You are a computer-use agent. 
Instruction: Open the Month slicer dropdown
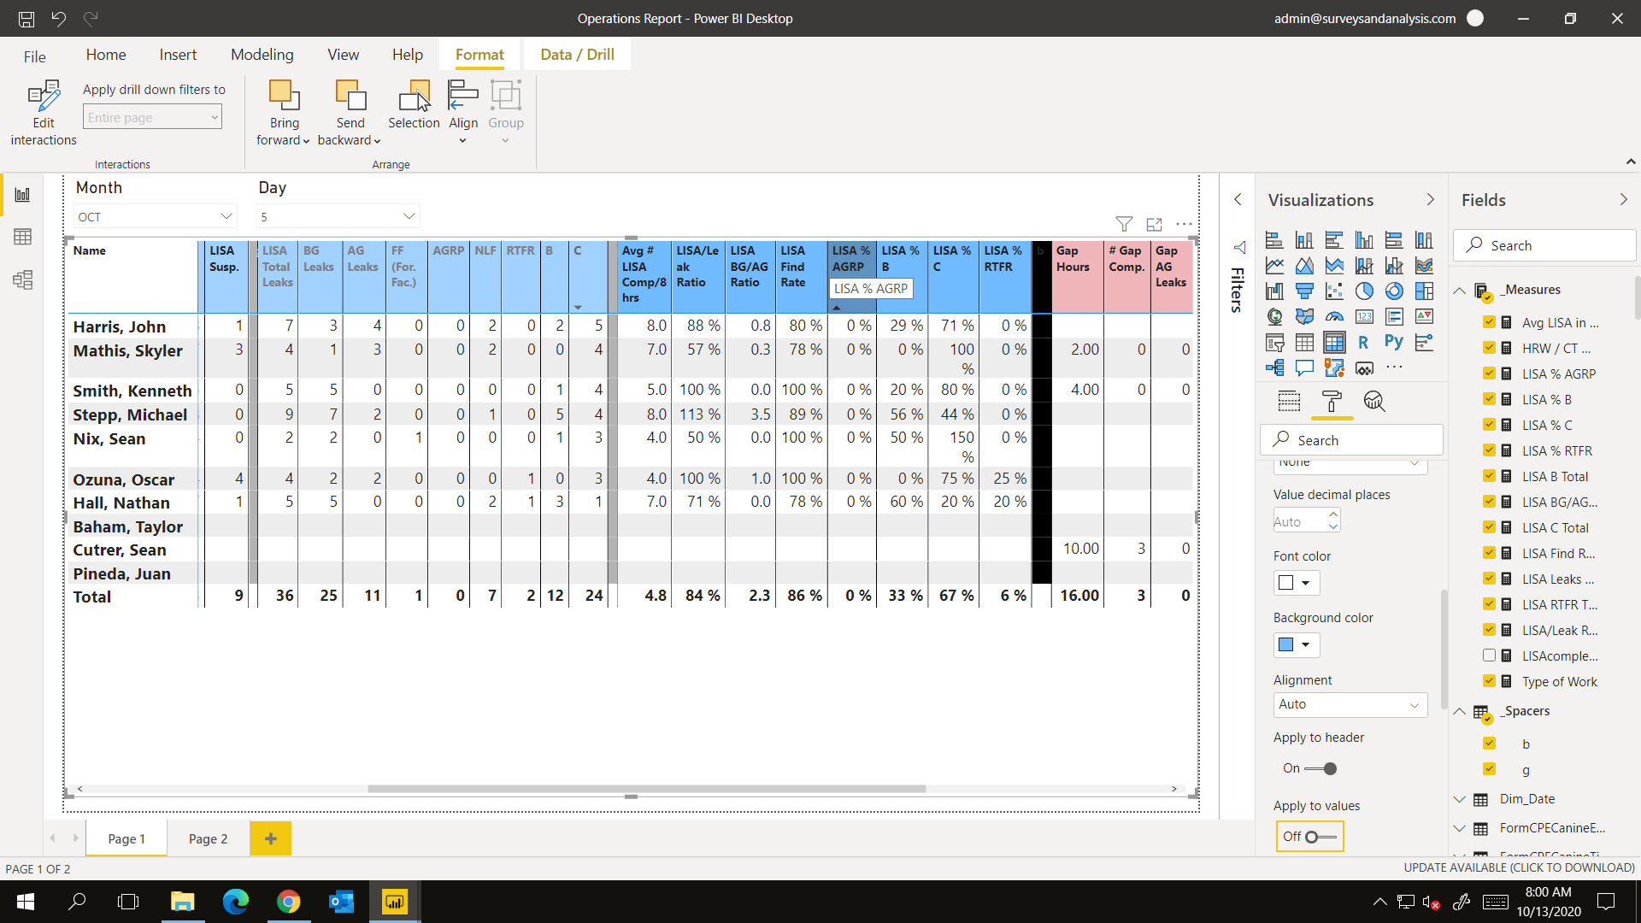pyautogui.click(x=155, y=216)
